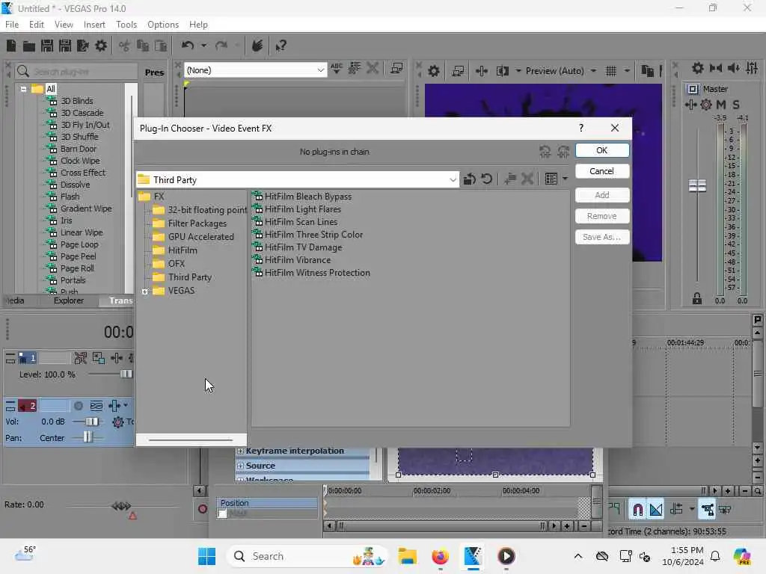Mute the Master bus with M
Image resolution: width=766 pixels, height=574 pixels.
pos(721,105)
